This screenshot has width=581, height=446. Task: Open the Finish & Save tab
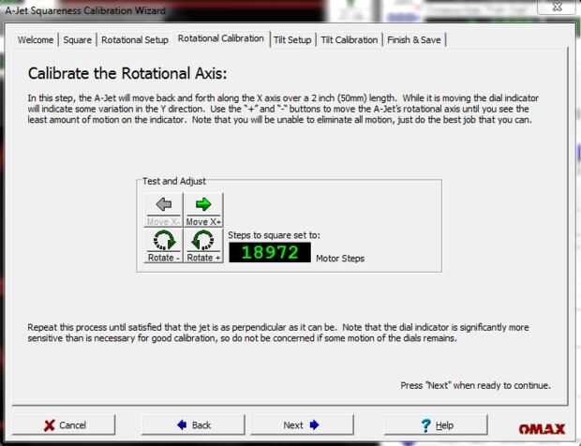tap(414, 40)
